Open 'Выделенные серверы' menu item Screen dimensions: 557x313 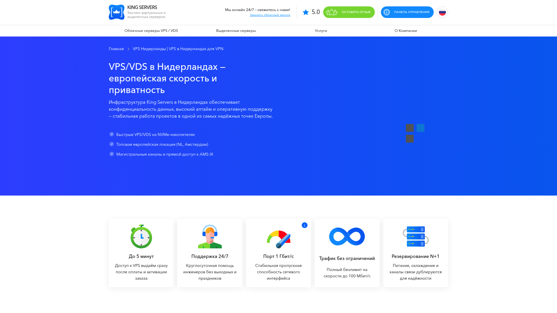pyautogui.click(x=236, y=31)
